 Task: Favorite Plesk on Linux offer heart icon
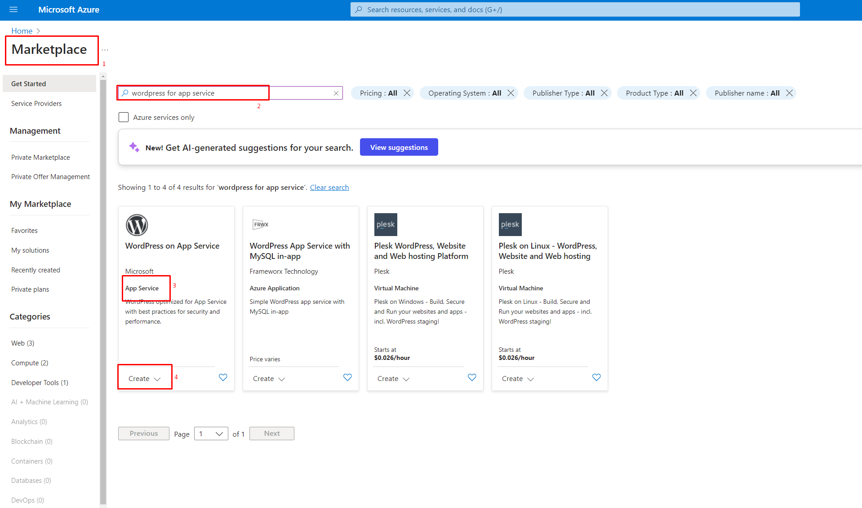(x=596, y=377)
